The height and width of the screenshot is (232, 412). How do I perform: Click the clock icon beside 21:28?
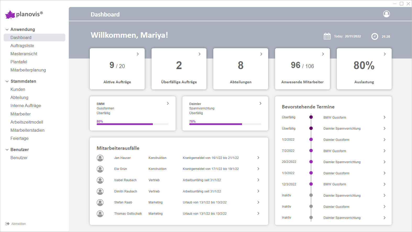375,36
